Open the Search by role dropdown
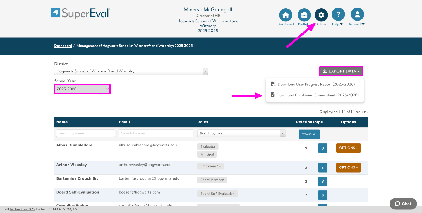Screen dimensions: 422x213 [241, 133]
